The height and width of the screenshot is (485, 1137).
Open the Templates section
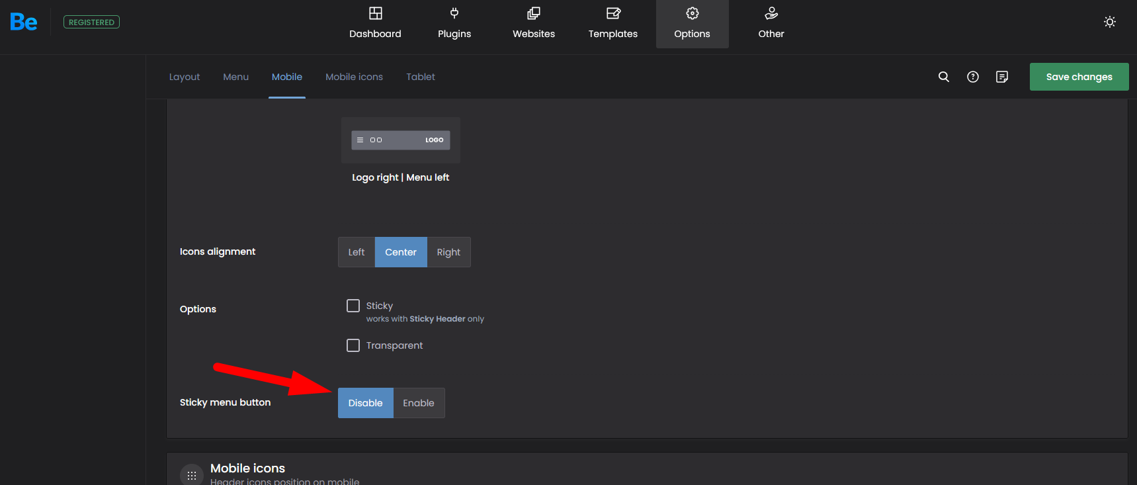(x=613, y=24)
